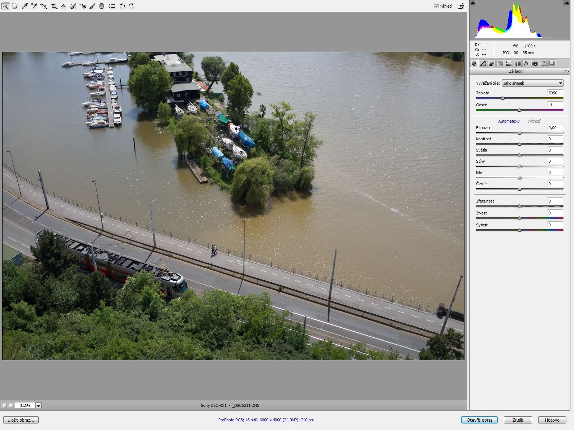This screenshot has width=574, height=430.
Task: Click the Expozice value field
Action: [x=554, y=128]
